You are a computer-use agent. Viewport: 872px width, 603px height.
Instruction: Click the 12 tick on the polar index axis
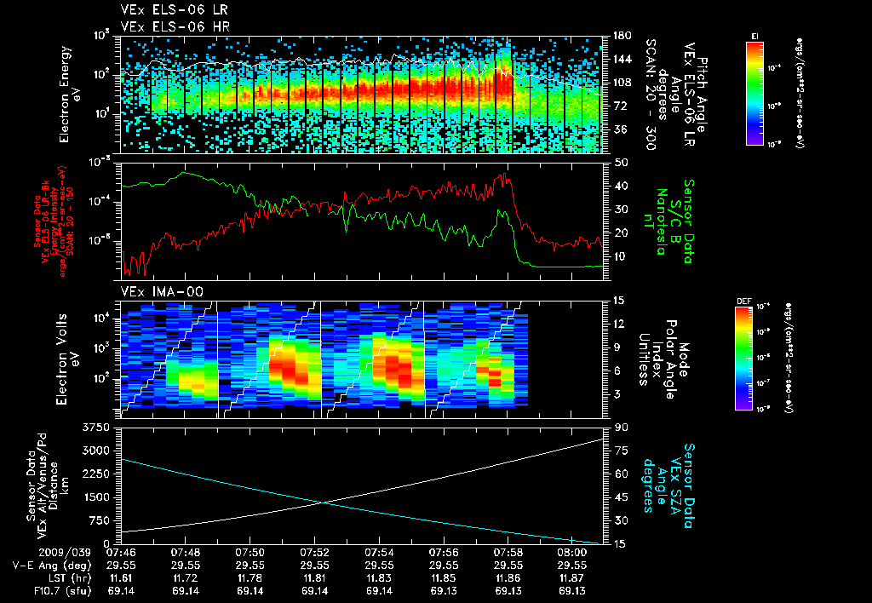pos(620,324)
